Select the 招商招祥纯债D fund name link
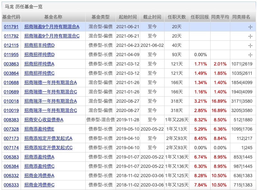 coord(39,55)
